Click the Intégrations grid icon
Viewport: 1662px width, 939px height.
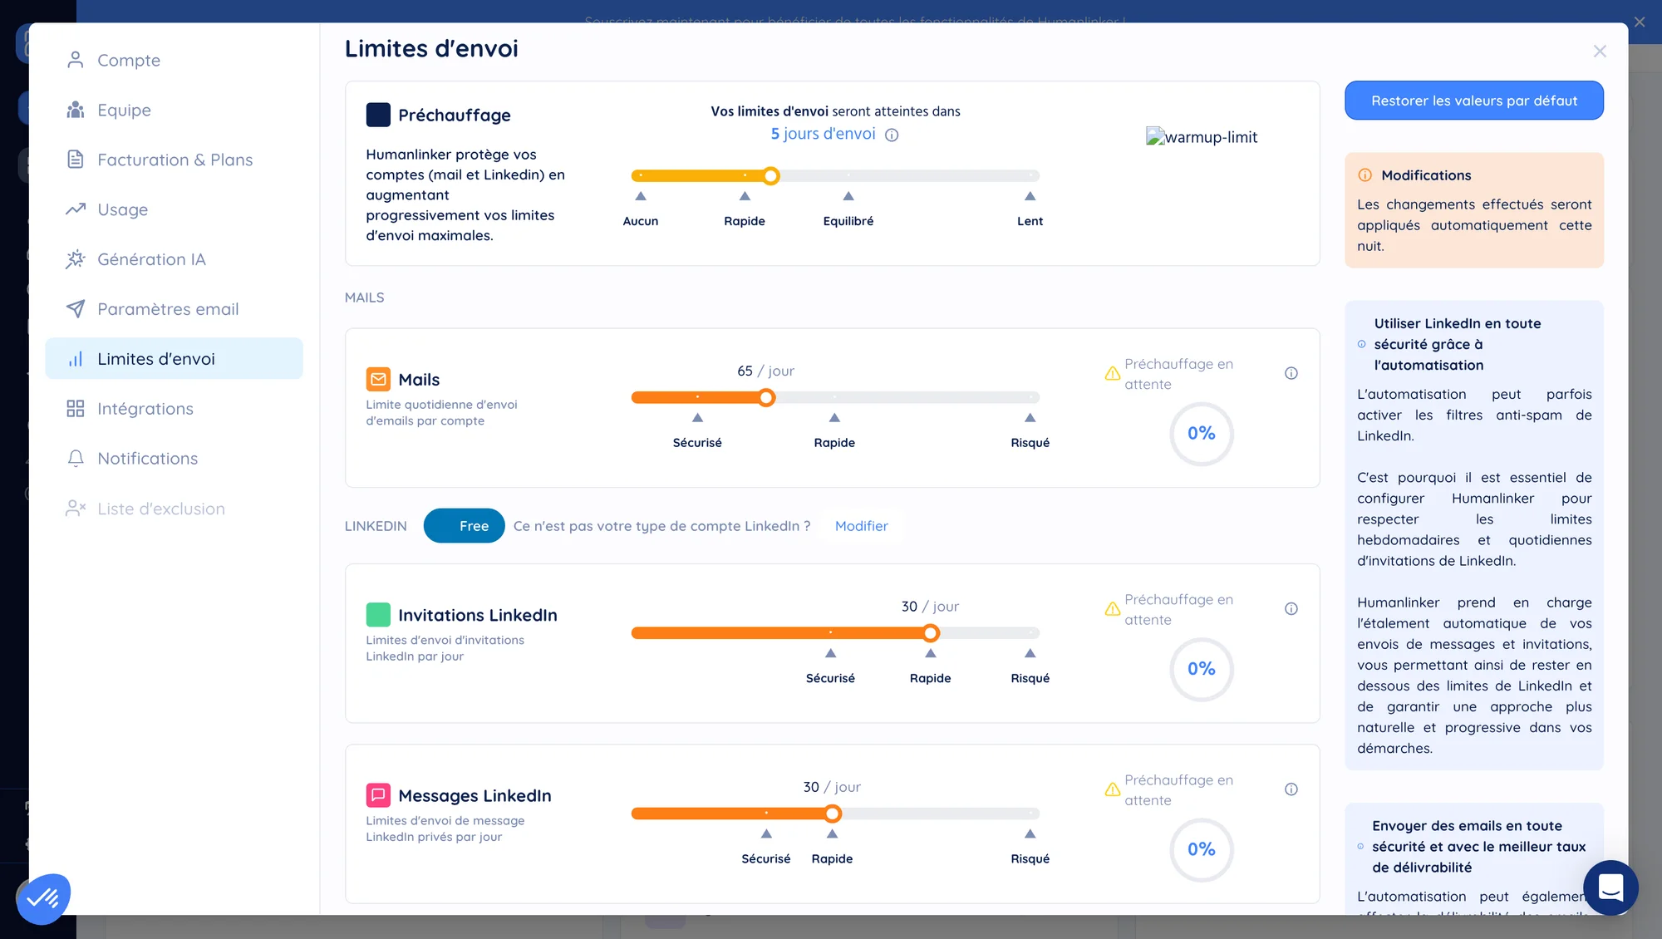tap(76, 409)
